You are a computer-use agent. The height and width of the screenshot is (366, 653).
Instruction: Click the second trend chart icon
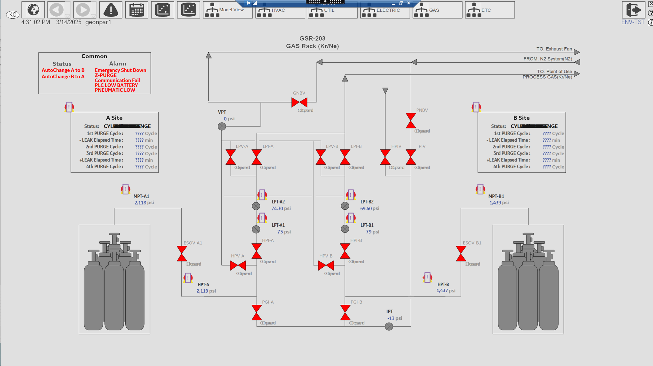(189, 10)
